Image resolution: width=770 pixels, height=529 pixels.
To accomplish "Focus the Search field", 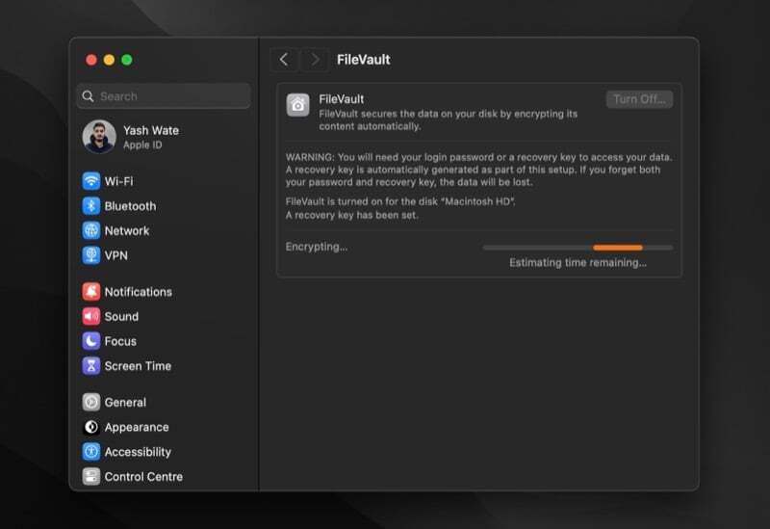I will coord(164,96).
